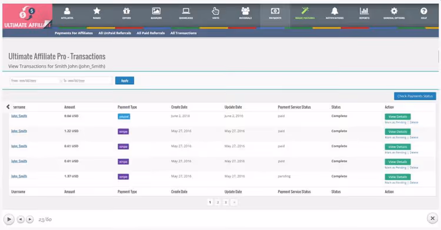Click the stripe badge in 1.22 USD row

pyautogui.click(x=123, y=131)
